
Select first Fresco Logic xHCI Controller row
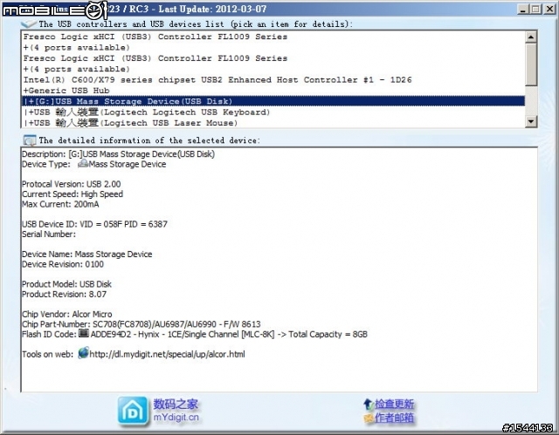pyautogui.click(x=273, y=37)
